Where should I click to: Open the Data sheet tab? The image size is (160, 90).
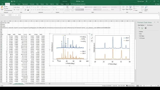click(x=10, y=84)
